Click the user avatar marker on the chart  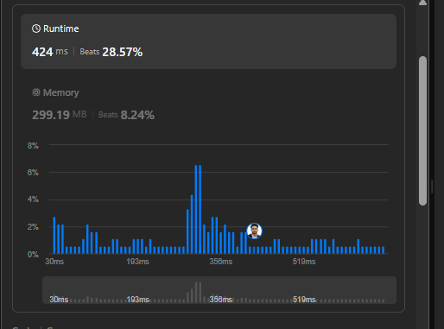254,231
